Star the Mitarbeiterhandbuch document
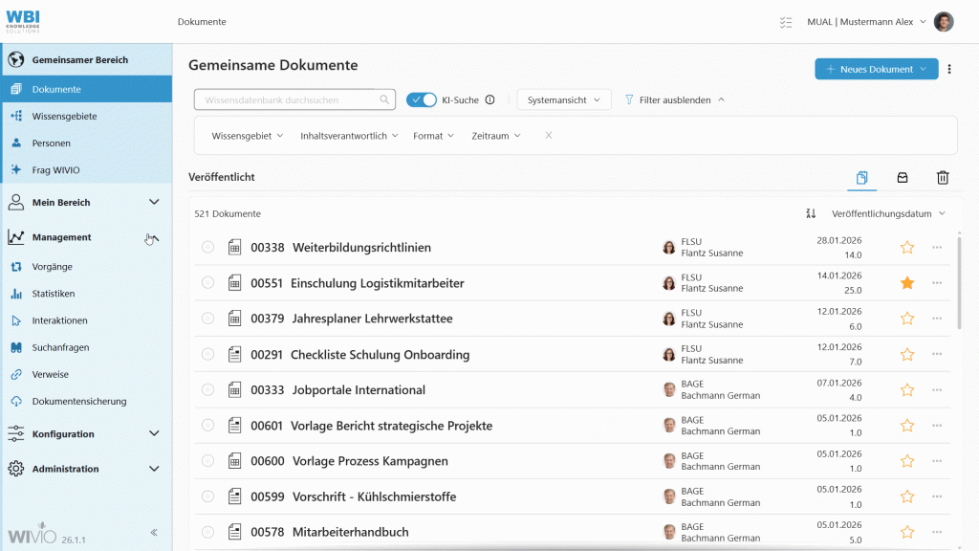The image size is (979, 551). click(906, 531)
